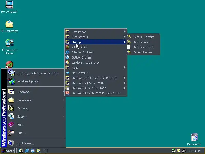Click the 2:50 AM clock
This screenshot has width=205, height=154.
(195, 151)
